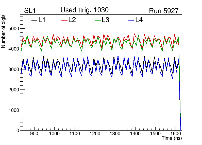Viewport: 202px width, 145px height.
Task: Click the SL1 label at top left
Action: 30,11
